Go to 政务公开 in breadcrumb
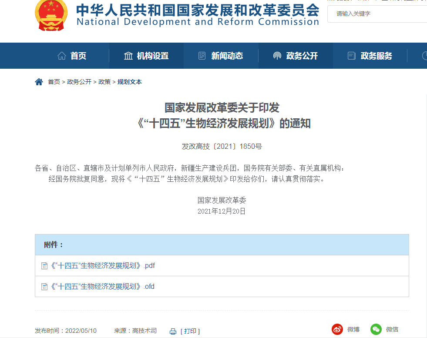Viewport: 427px width, 338px height. pos(79,82)
